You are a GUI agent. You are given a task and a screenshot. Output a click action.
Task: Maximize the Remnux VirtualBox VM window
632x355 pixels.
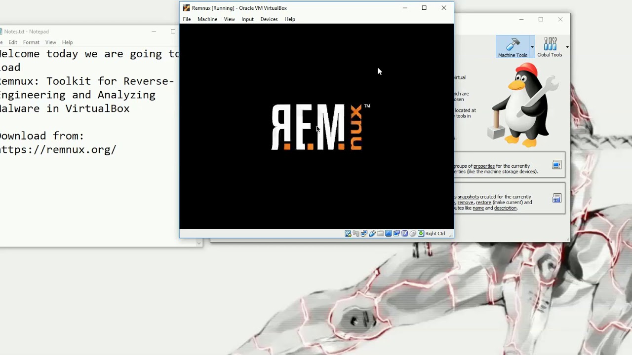pyautogui.click(x=424, y=8)
